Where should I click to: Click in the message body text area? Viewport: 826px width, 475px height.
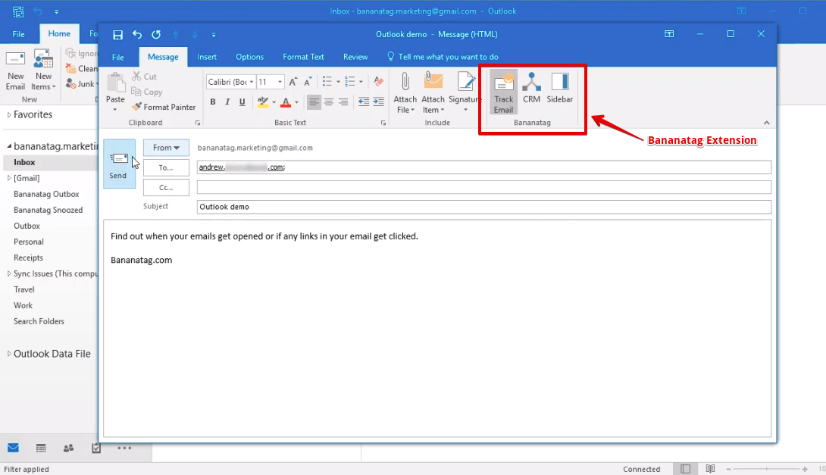437,328
